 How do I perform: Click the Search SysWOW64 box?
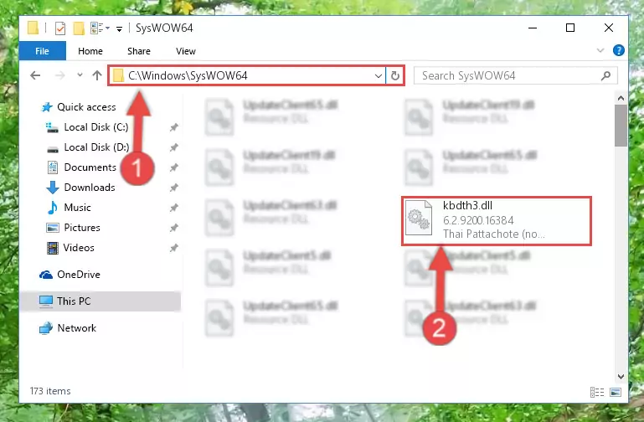(x=515, y=76)
